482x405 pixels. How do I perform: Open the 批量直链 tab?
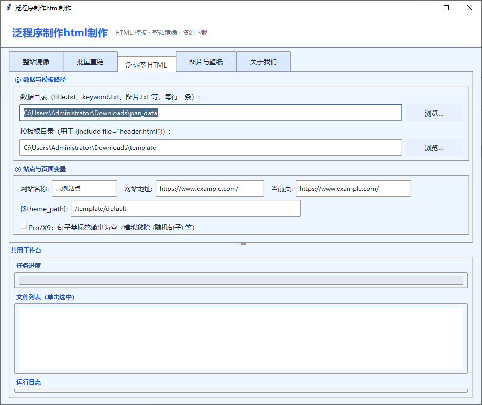point(90,62)
